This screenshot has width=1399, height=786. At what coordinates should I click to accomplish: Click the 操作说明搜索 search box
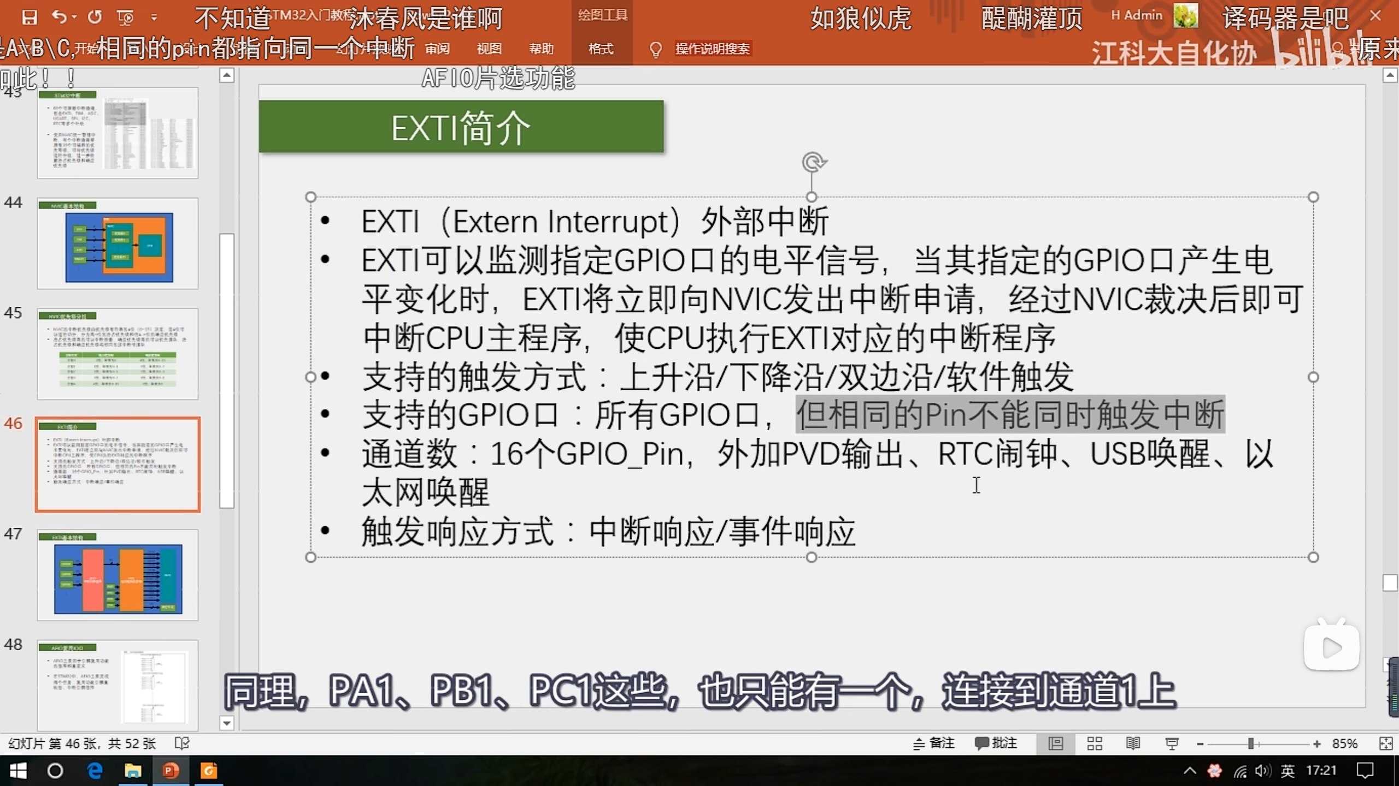[x=712, y=49]
